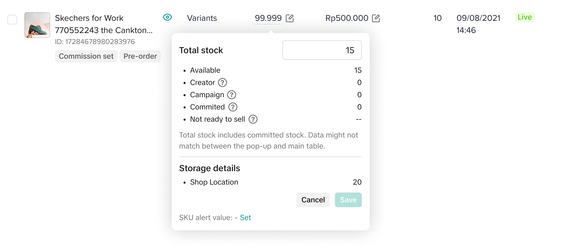Image resolution: width=569 pixels, height=250 pixels.
Task: Click the Creator help question icon
Action: 222,83
